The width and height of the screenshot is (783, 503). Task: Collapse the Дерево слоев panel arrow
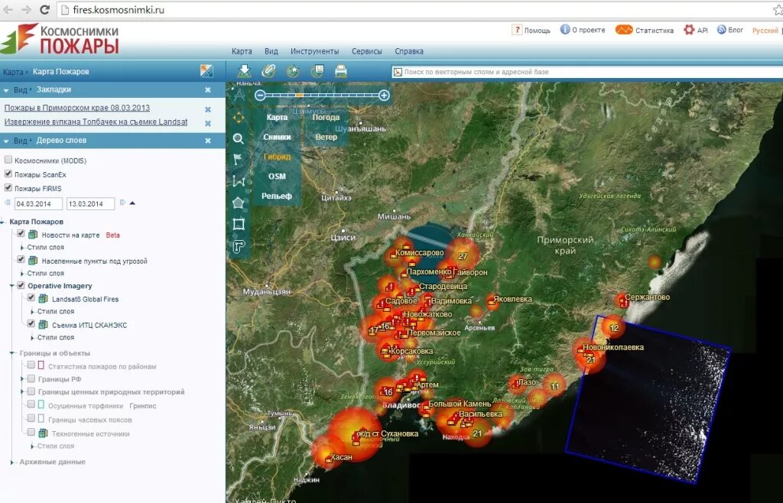pos(6,141)
